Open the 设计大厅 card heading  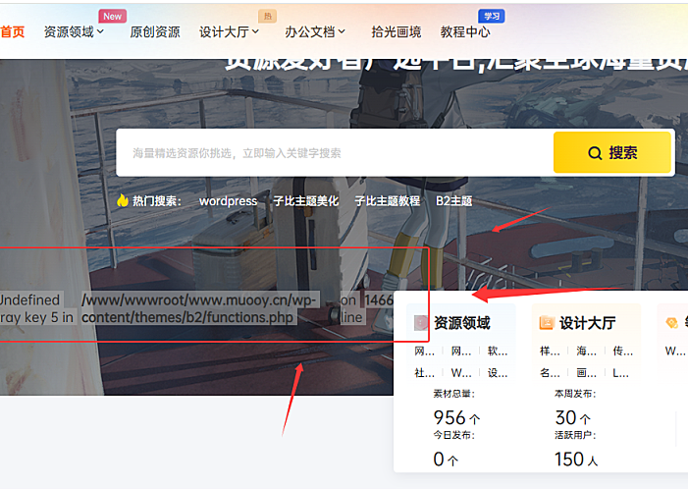point(588,323)
